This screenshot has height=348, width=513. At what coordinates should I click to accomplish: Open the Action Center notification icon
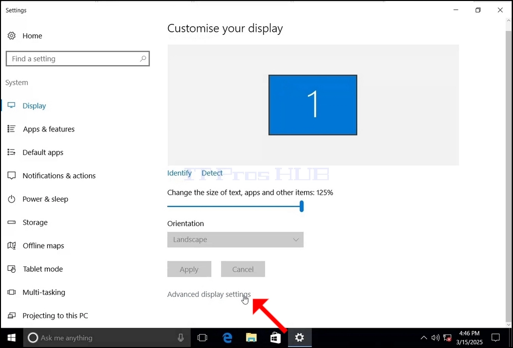pos(496,338)
